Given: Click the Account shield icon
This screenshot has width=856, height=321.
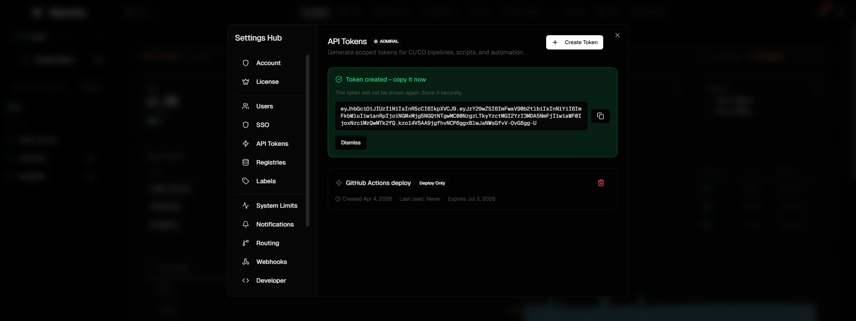Looking at the screenshot, I should [x=246, y=63].
